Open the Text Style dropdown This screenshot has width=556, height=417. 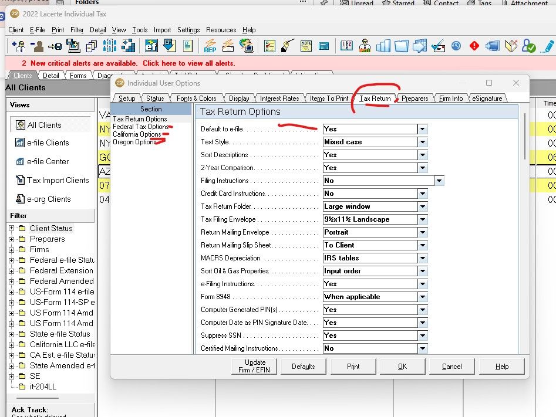pyautogui.click(x=422, y=142)
